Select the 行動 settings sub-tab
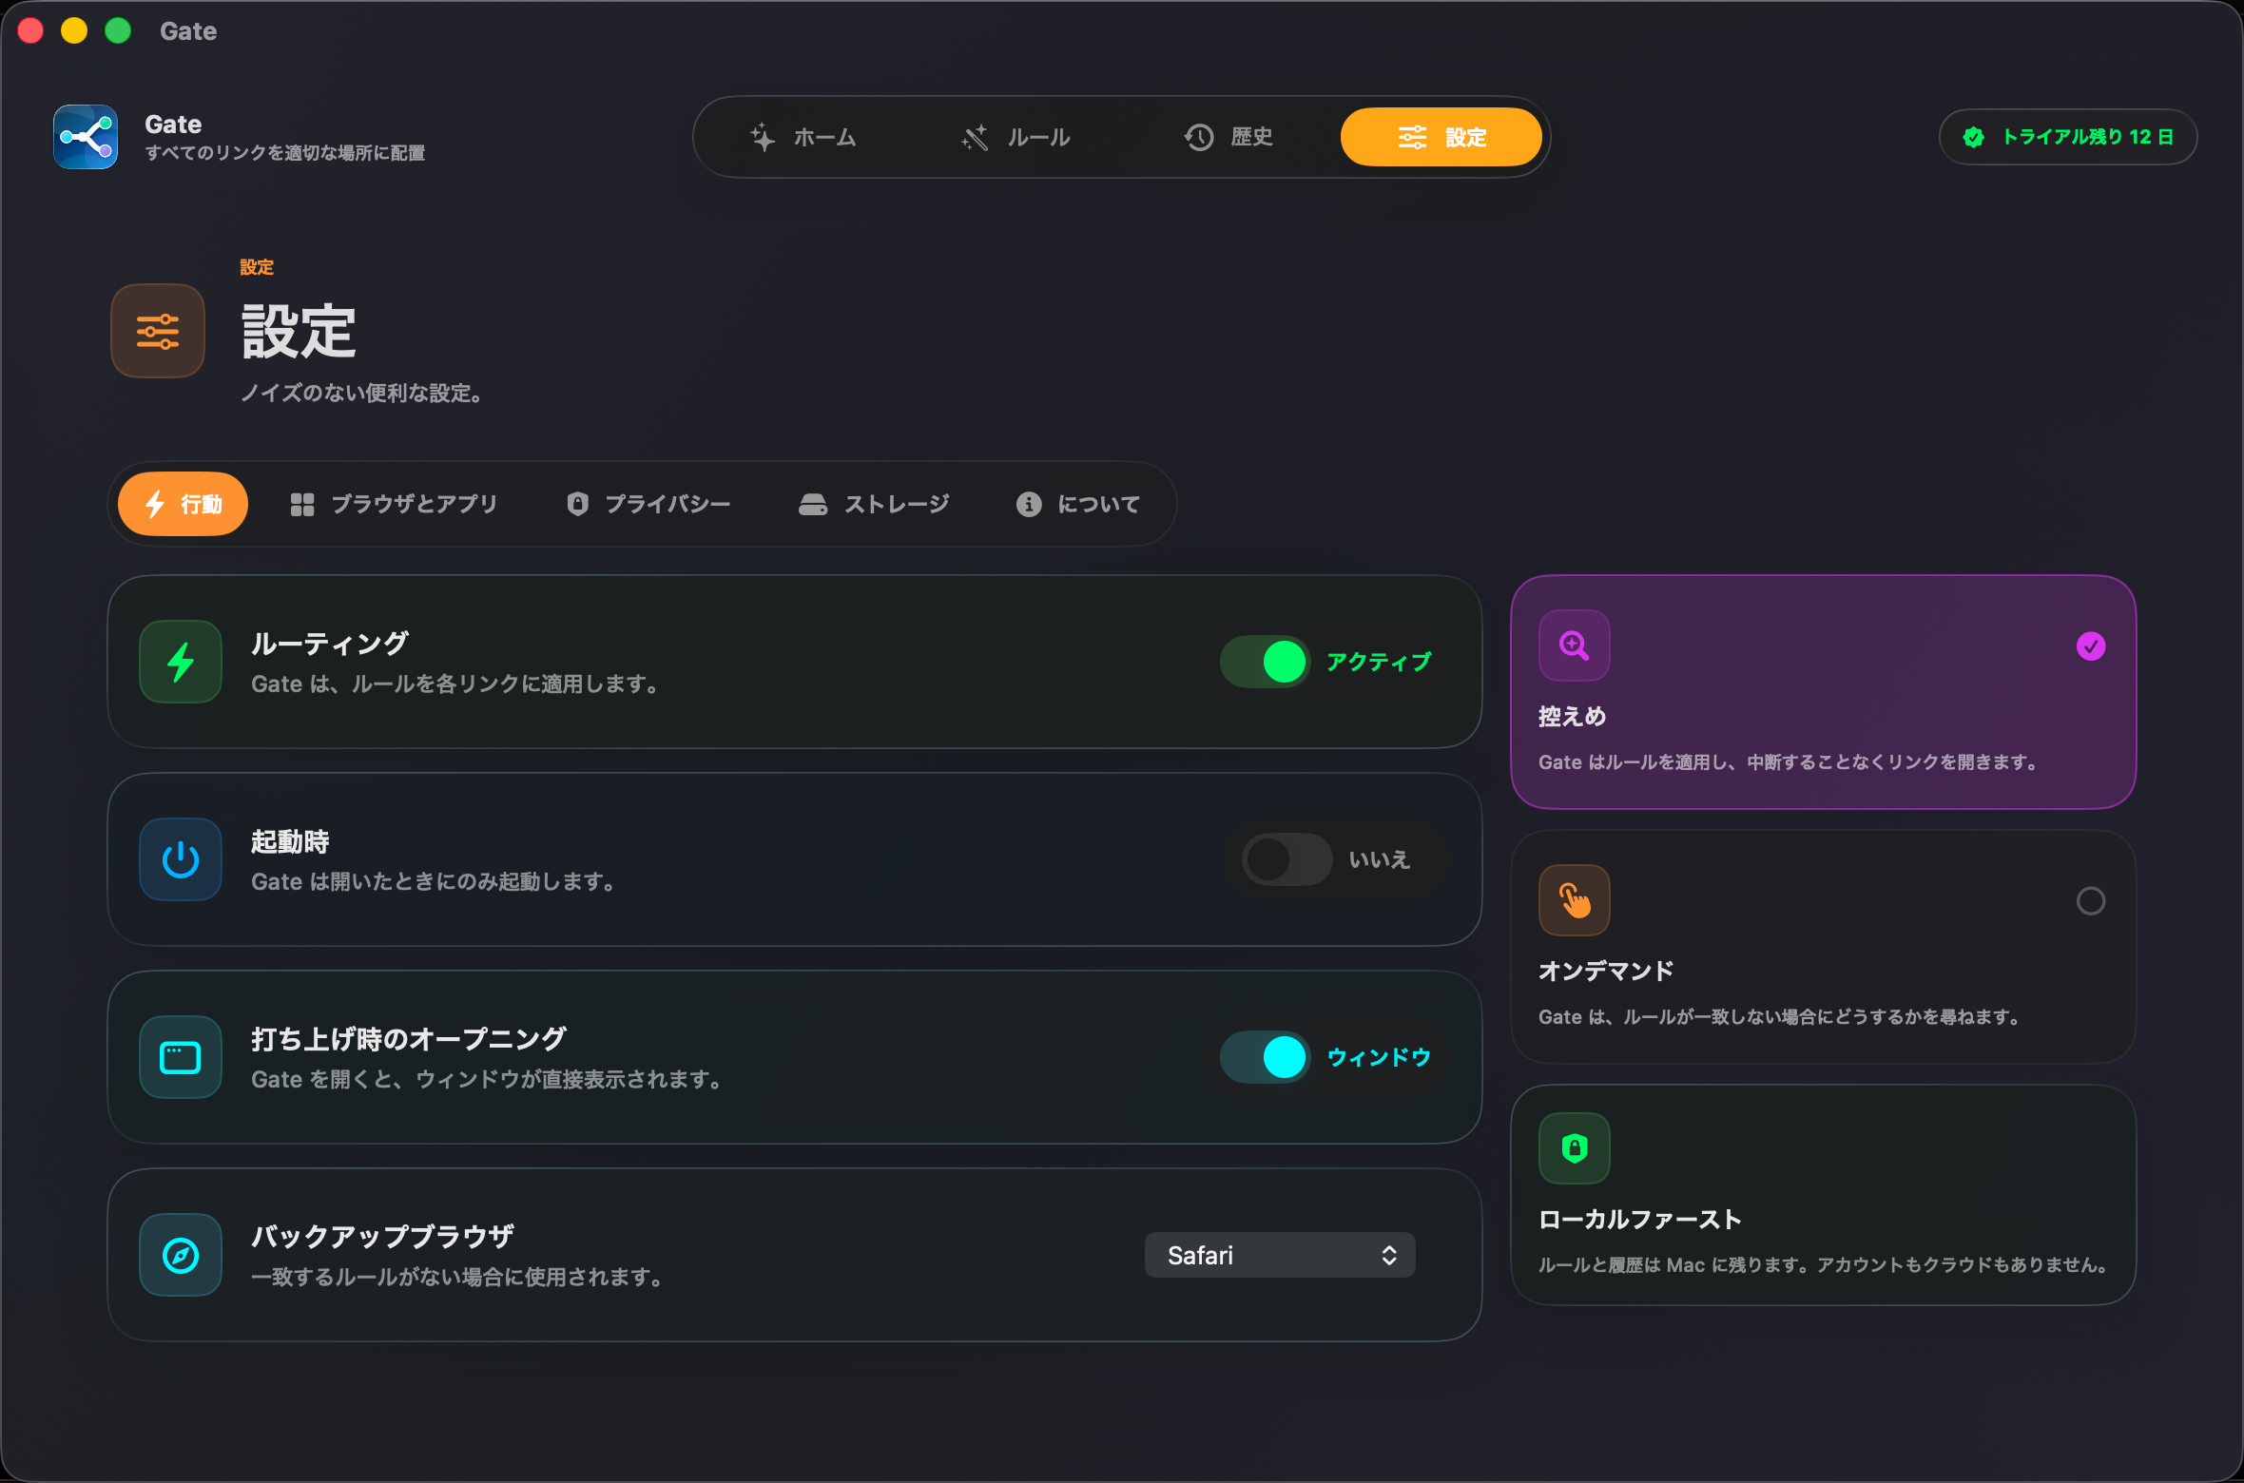The height and width of the screenshot is (1483, 2244). pyautogui.click(x=183, y=504)
